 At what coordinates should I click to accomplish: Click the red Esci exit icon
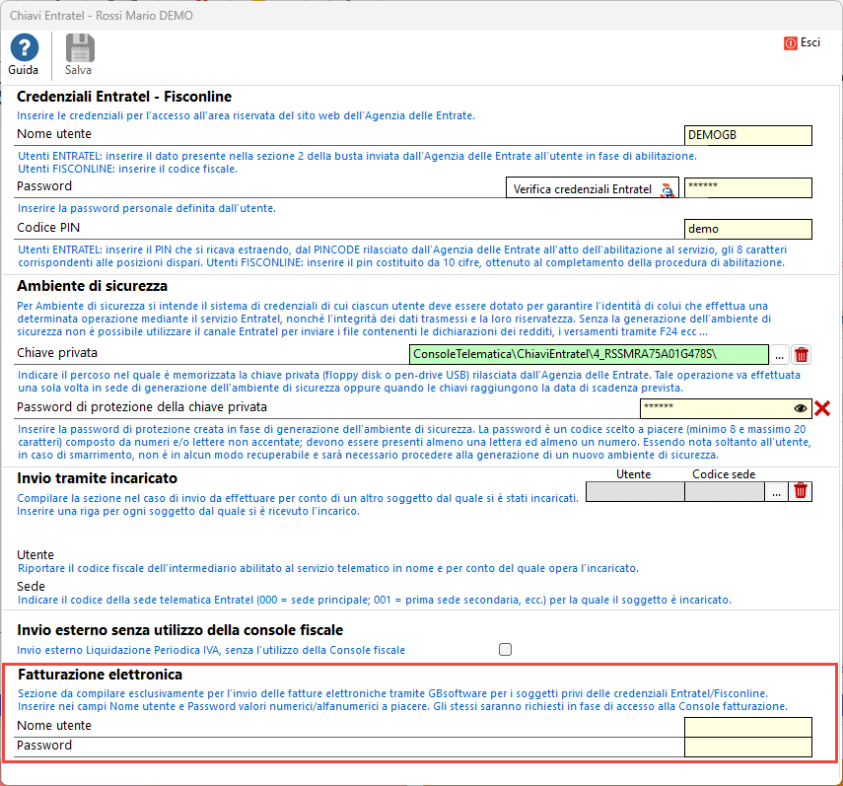pyautogui.click(x=791, y=43)
